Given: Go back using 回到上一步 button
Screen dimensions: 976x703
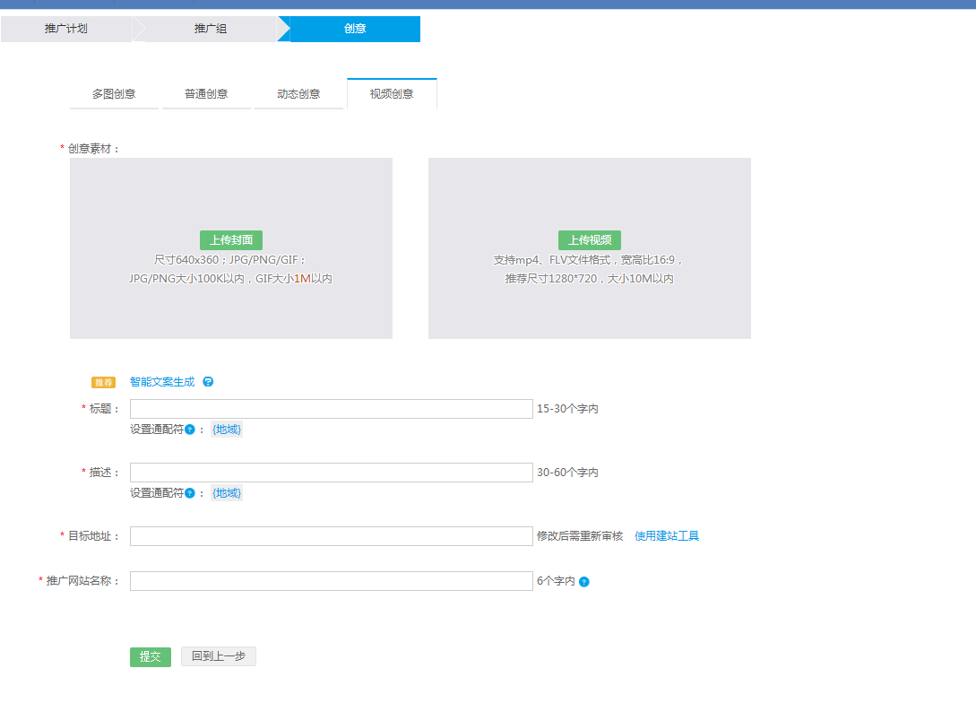Looking at the screenshot, I should (x=218, y=655).
